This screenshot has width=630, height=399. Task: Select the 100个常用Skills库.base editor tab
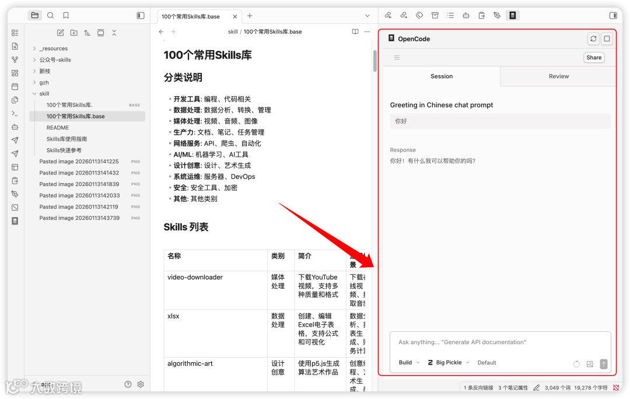[190, 16]
